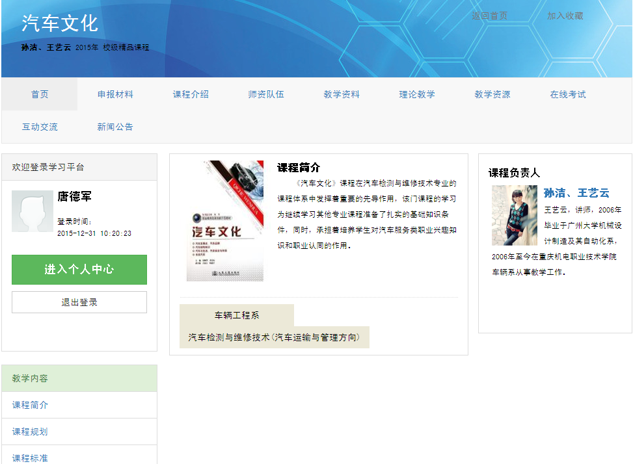Click the 汽车文化 textbook cover image

point(225,220)
